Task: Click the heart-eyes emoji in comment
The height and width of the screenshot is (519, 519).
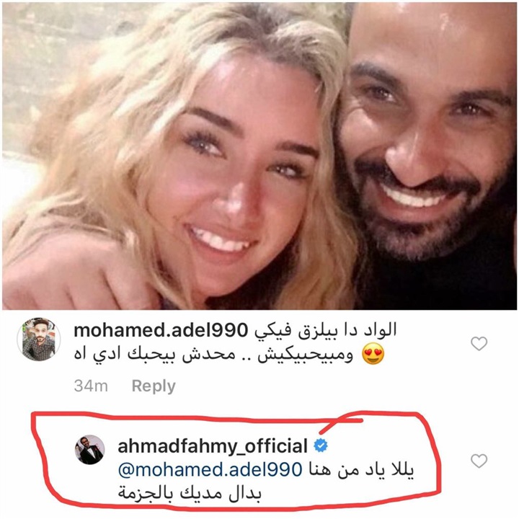Action: tap(373, 353)
